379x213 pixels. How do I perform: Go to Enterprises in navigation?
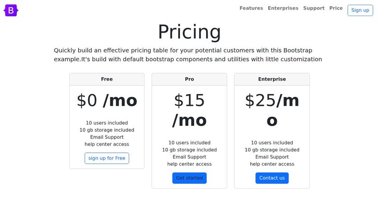click(283, 8)
